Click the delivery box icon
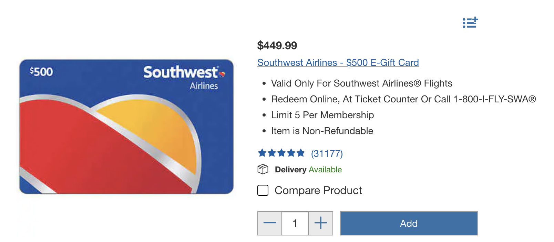The image size is (554, 242). (263, 169)
